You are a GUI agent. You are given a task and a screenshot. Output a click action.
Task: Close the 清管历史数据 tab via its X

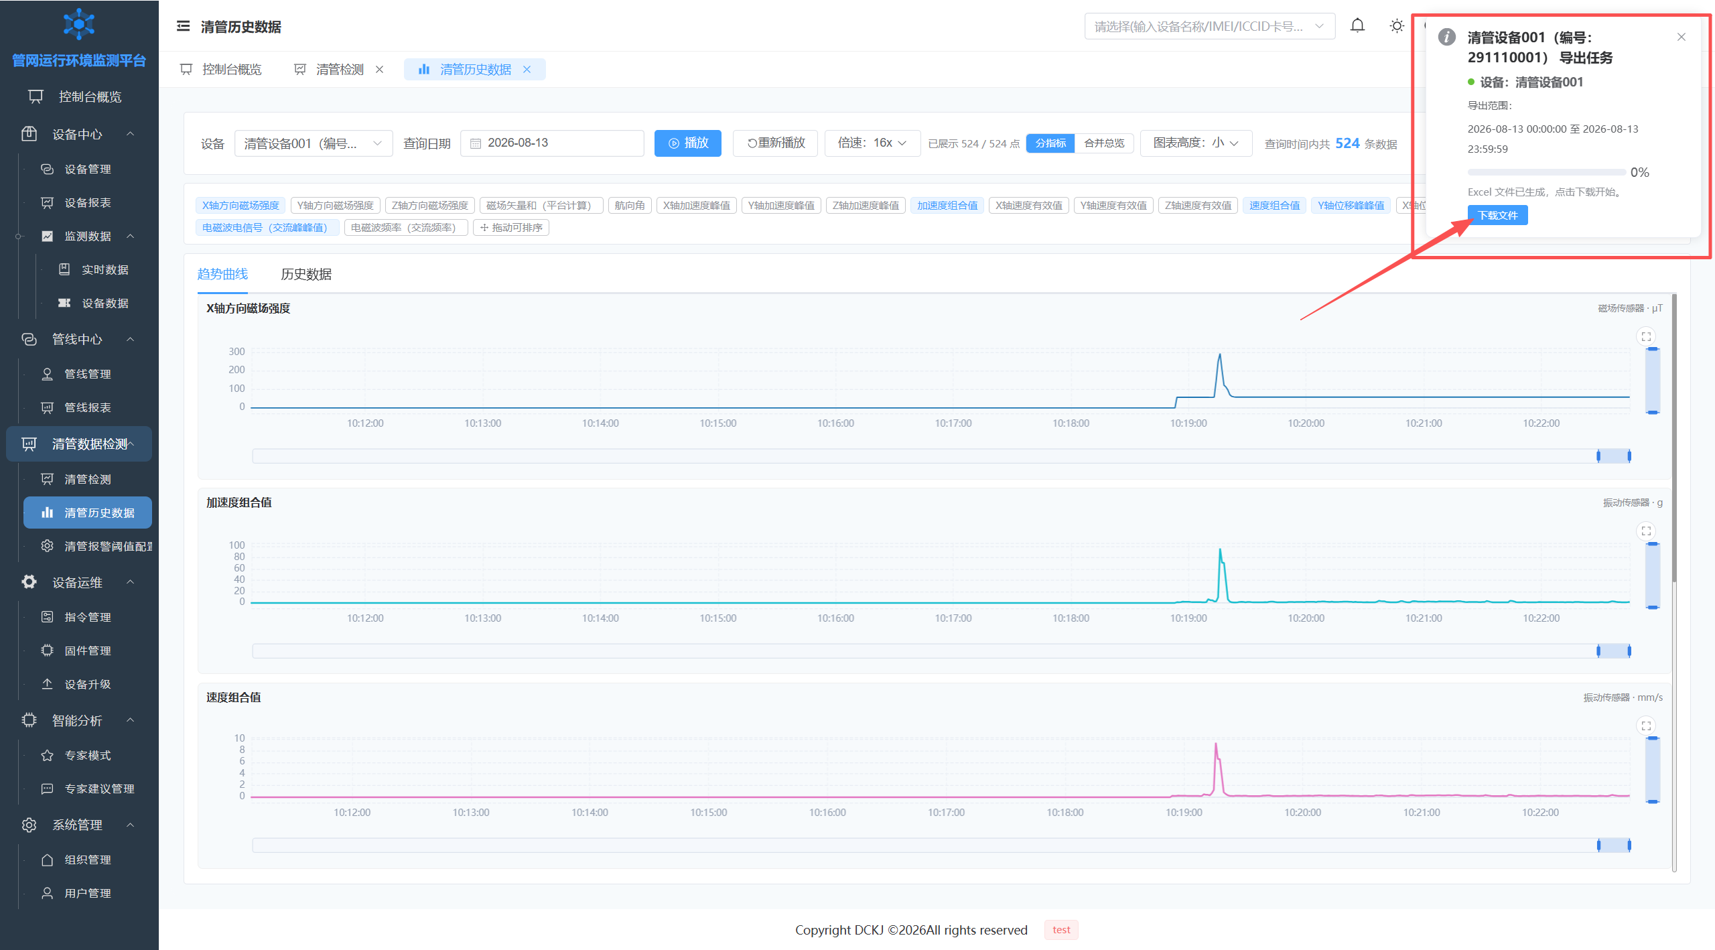coord(527,70)
